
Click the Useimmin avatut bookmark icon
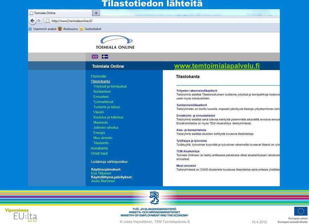coord(30,29)
